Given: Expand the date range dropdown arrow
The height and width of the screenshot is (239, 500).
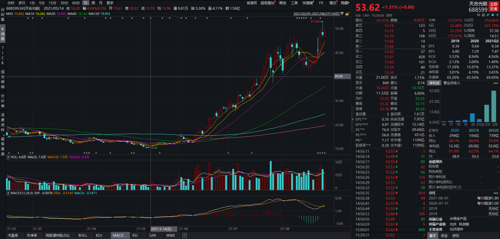Looking at the screenshot, I should coord(342,14).
